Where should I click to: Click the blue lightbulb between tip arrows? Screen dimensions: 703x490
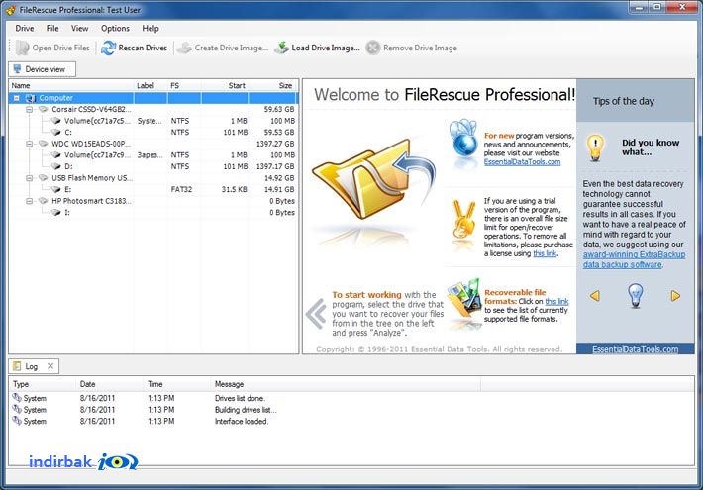click(x=636, y=295)
